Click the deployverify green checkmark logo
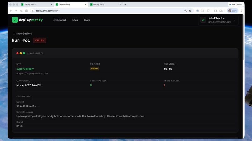 pos(15,20)
